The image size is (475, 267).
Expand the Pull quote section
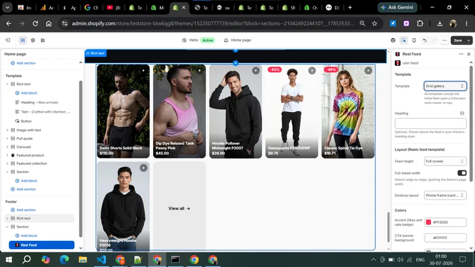click(x=7, y=138)
